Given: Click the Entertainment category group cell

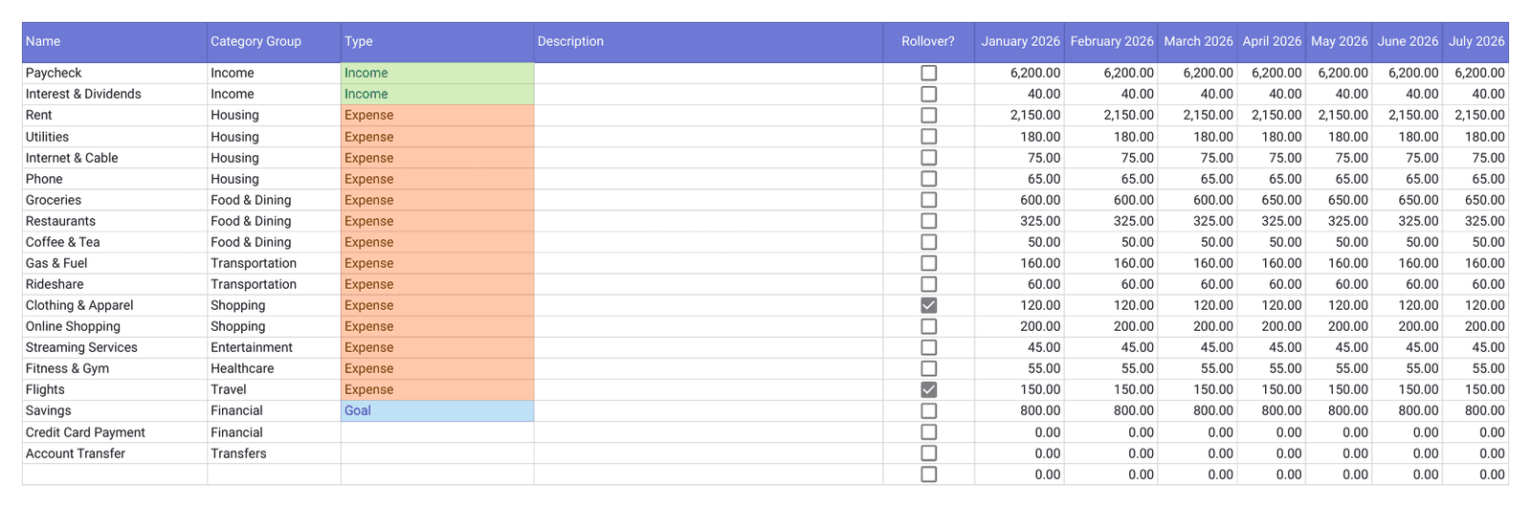Looking at the screenshot, I should click(x=274, y=347).
